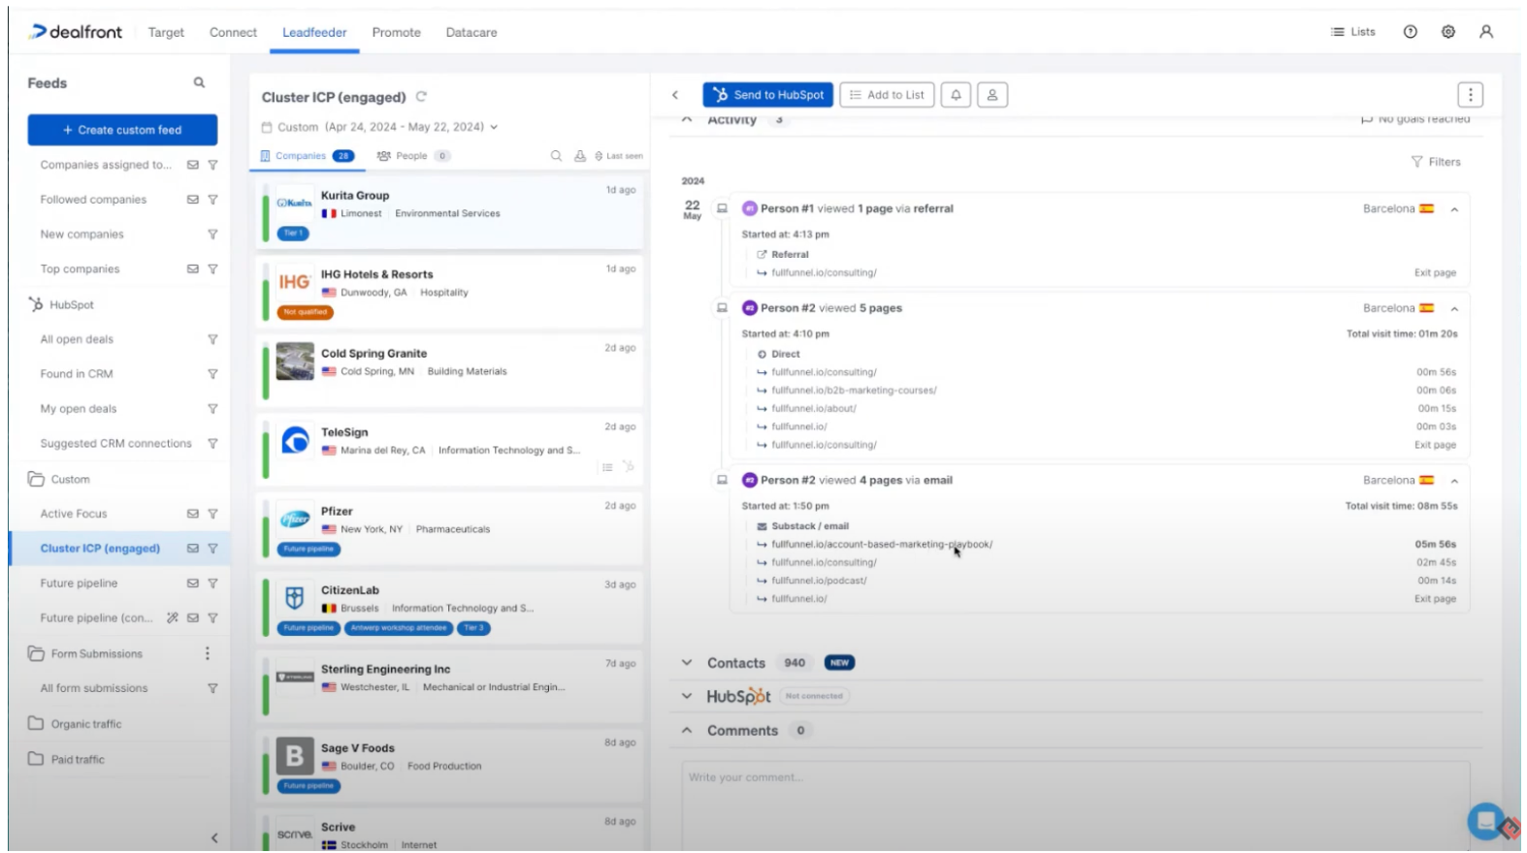Expand the Contacts section
Image resolution: width=1527 pixels, height=853 pixels.
[687, 663]
